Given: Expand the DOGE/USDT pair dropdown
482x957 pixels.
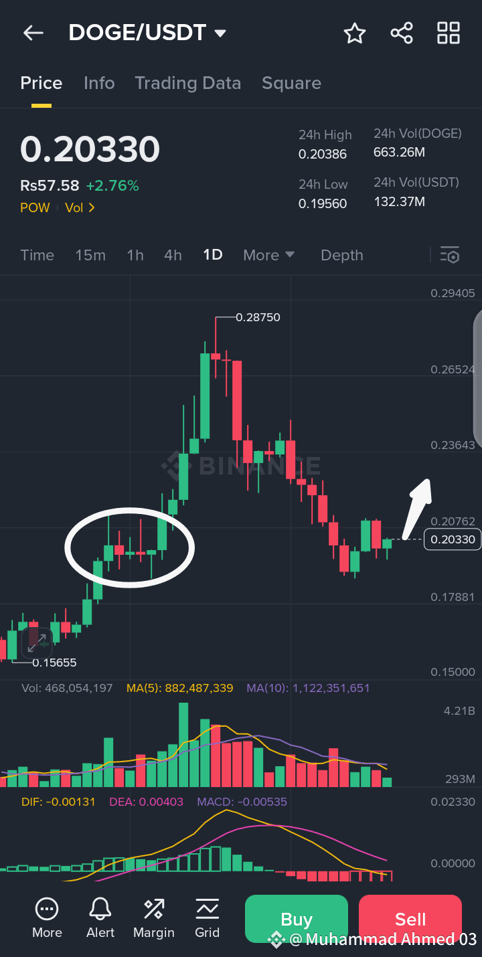Looking at the screenshot, I should pos(220,33).
